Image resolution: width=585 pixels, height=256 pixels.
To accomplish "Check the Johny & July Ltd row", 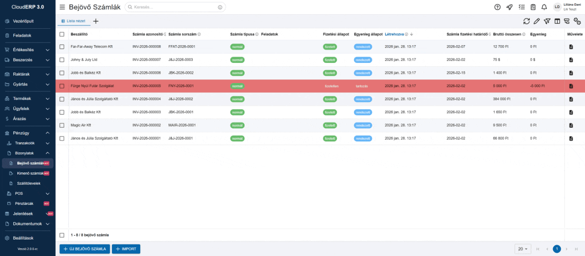I will [62, 60].
